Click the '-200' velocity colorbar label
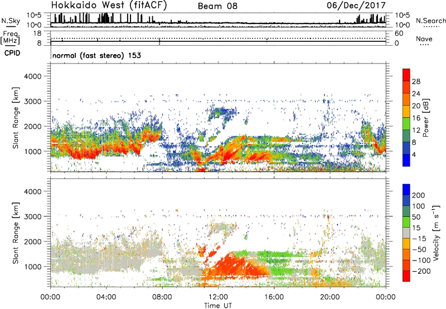 [x=421, y=271]
